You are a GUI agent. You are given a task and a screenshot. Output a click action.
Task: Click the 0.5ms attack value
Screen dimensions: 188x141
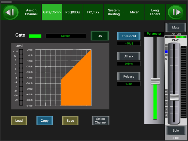(129, 64)
